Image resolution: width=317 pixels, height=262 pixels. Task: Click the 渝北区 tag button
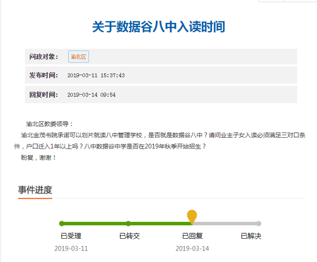(x=78, y=56)
